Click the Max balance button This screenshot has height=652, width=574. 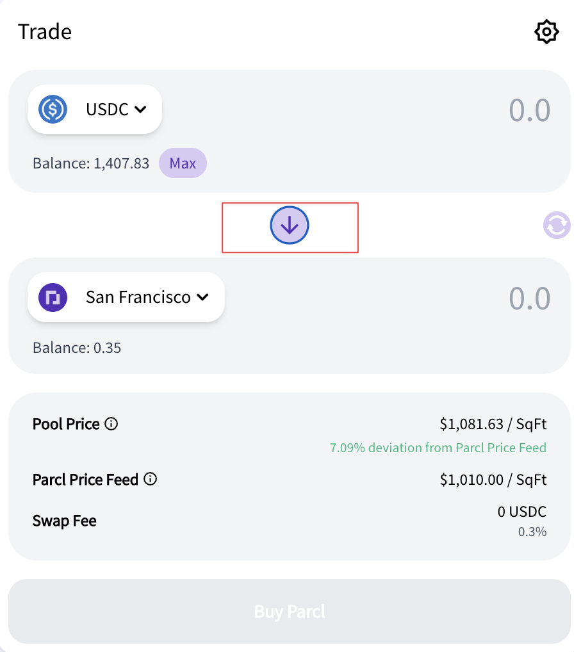183,163
